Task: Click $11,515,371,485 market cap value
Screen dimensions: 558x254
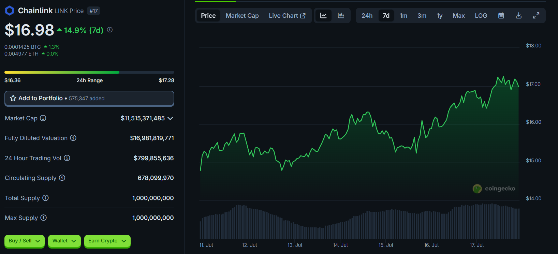Action: click(x=143, y=118)
